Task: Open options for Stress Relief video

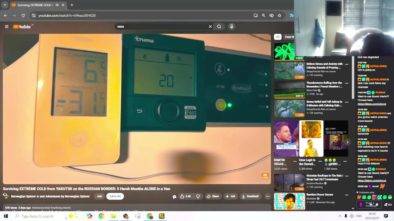Action: point(347,102)
